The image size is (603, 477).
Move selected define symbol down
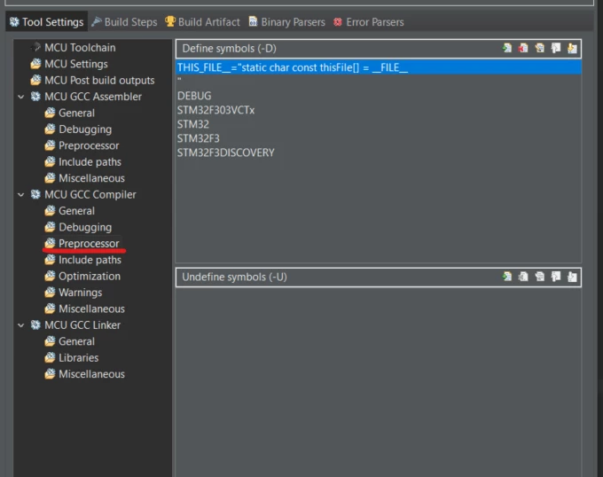coord(572,48)
